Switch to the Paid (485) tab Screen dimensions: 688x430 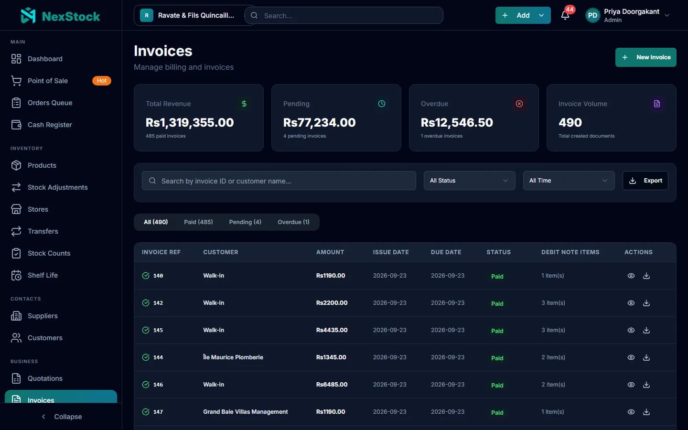pyautogui.click(x=198, y=222)
